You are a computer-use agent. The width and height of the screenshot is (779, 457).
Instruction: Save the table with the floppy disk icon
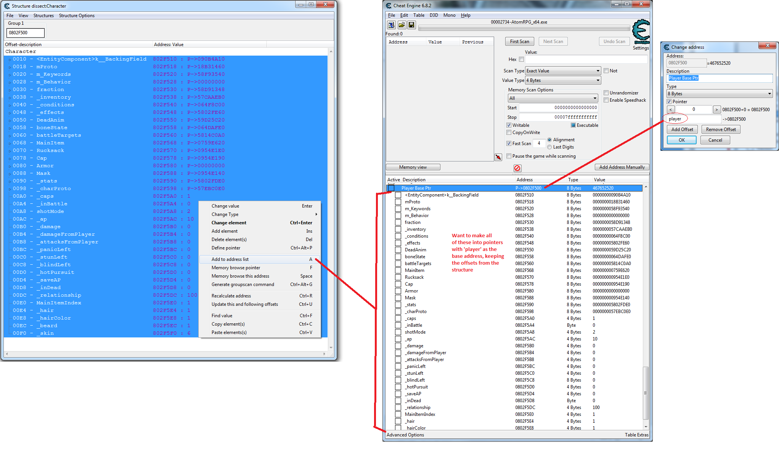pyautogui.click(x=412, y=25)
